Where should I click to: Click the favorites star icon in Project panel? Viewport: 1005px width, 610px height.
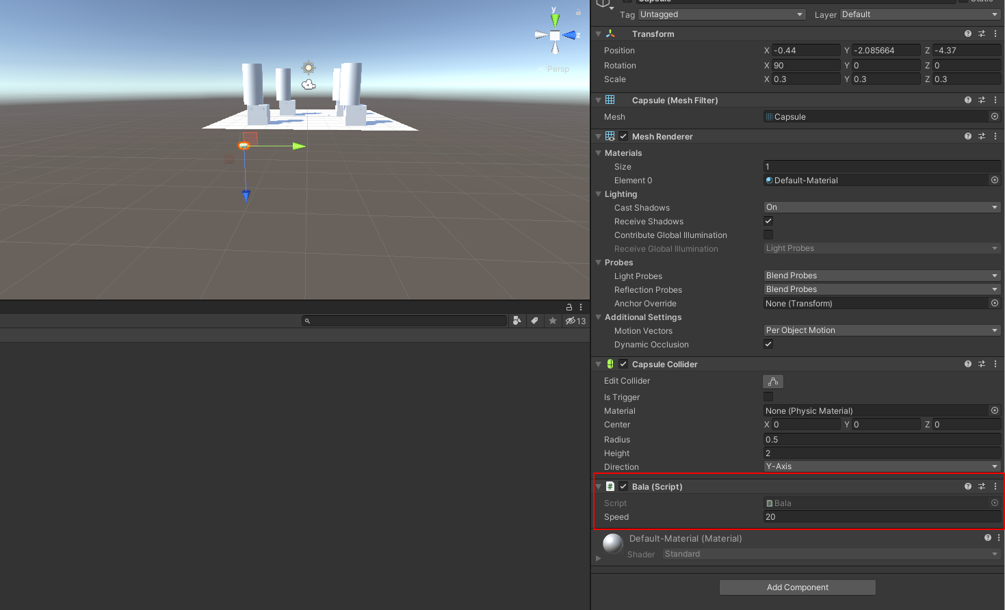[553, 321]
